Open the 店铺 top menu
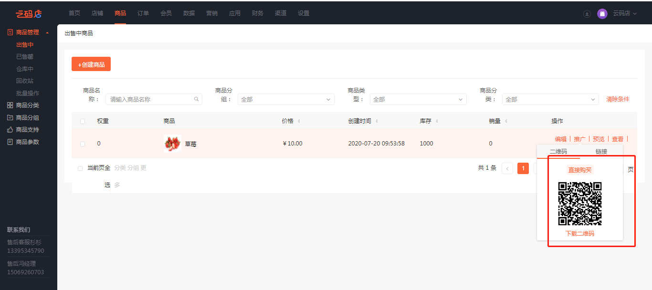Image resolution: width=652 pixels, height=290 pixels. 97,13
